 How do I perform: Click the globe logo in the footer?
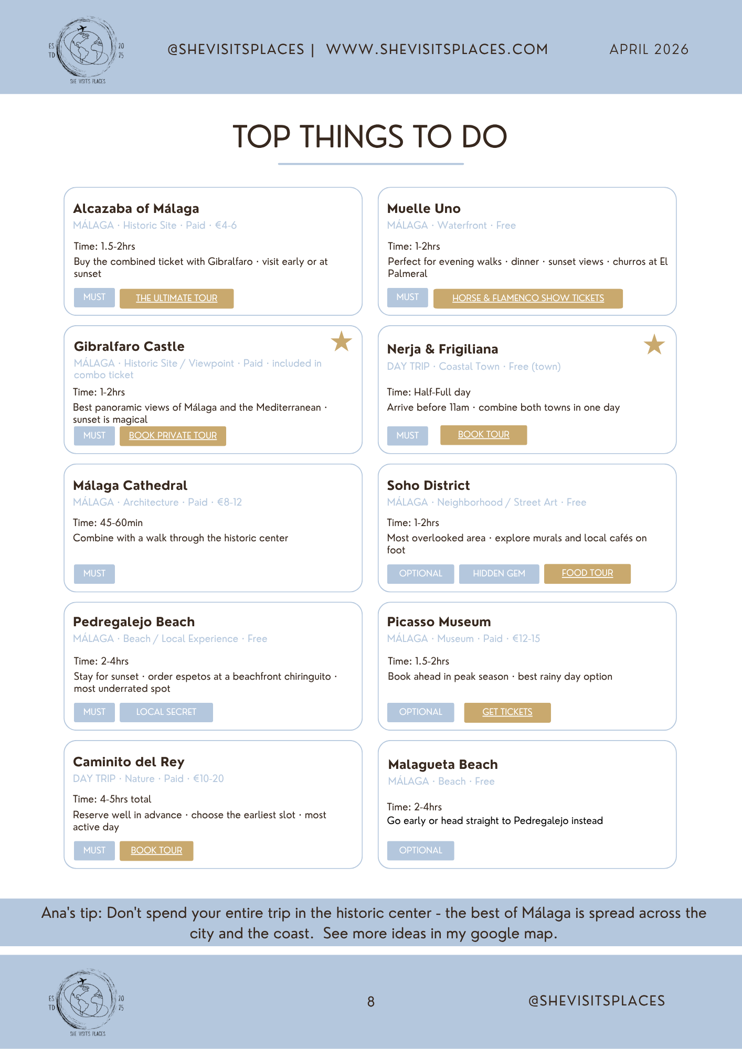[87, 1002]
